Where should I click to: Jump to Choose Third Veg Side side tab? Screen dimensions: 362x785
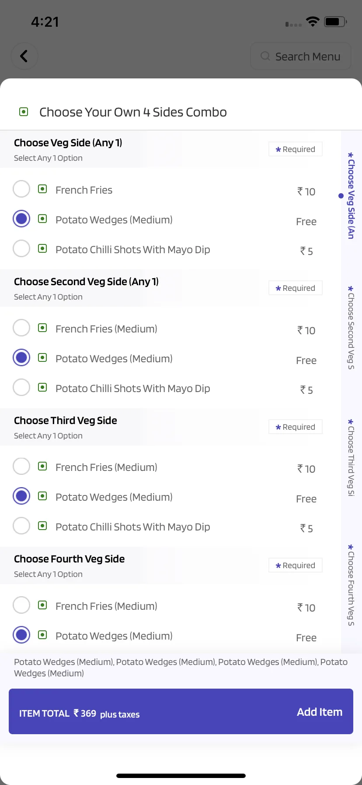[351, 457]
